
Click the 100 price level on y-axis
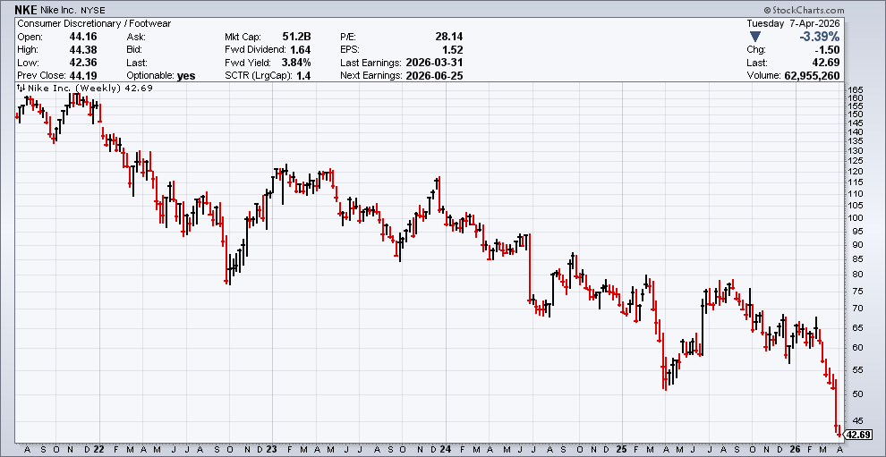coord(855,218)
